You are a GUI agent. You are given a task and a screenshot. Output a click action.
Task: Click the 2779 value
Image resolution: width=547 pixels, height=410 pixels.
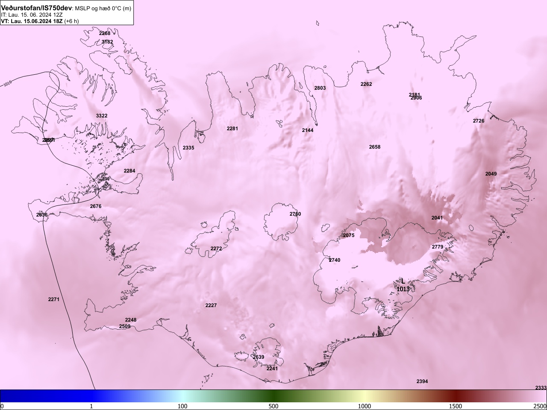coord(438,247)
